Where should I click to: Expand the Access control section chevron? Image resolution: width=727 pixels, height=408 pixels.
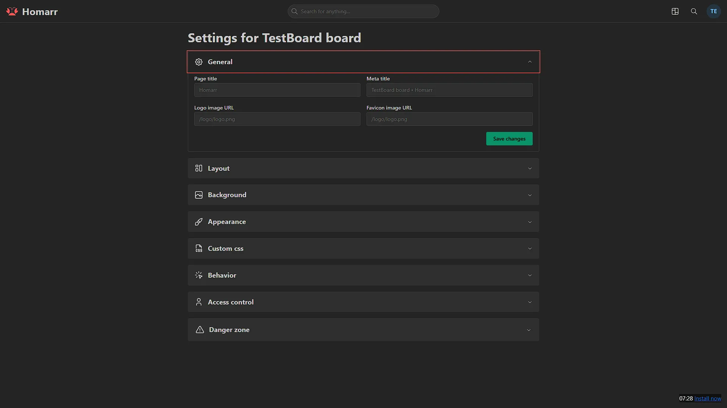click(x=530, y=302)
